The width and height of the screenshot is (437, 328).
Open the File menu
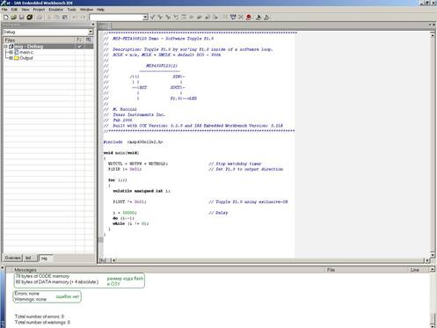click(x=4, y=10)
